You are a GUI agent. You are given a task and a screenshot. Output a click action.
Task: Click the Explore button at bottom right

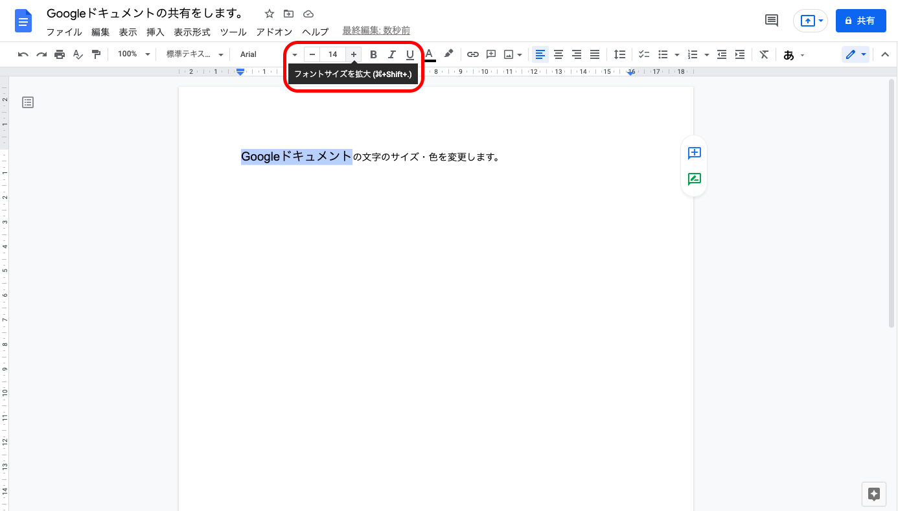[x=873, y=494]
